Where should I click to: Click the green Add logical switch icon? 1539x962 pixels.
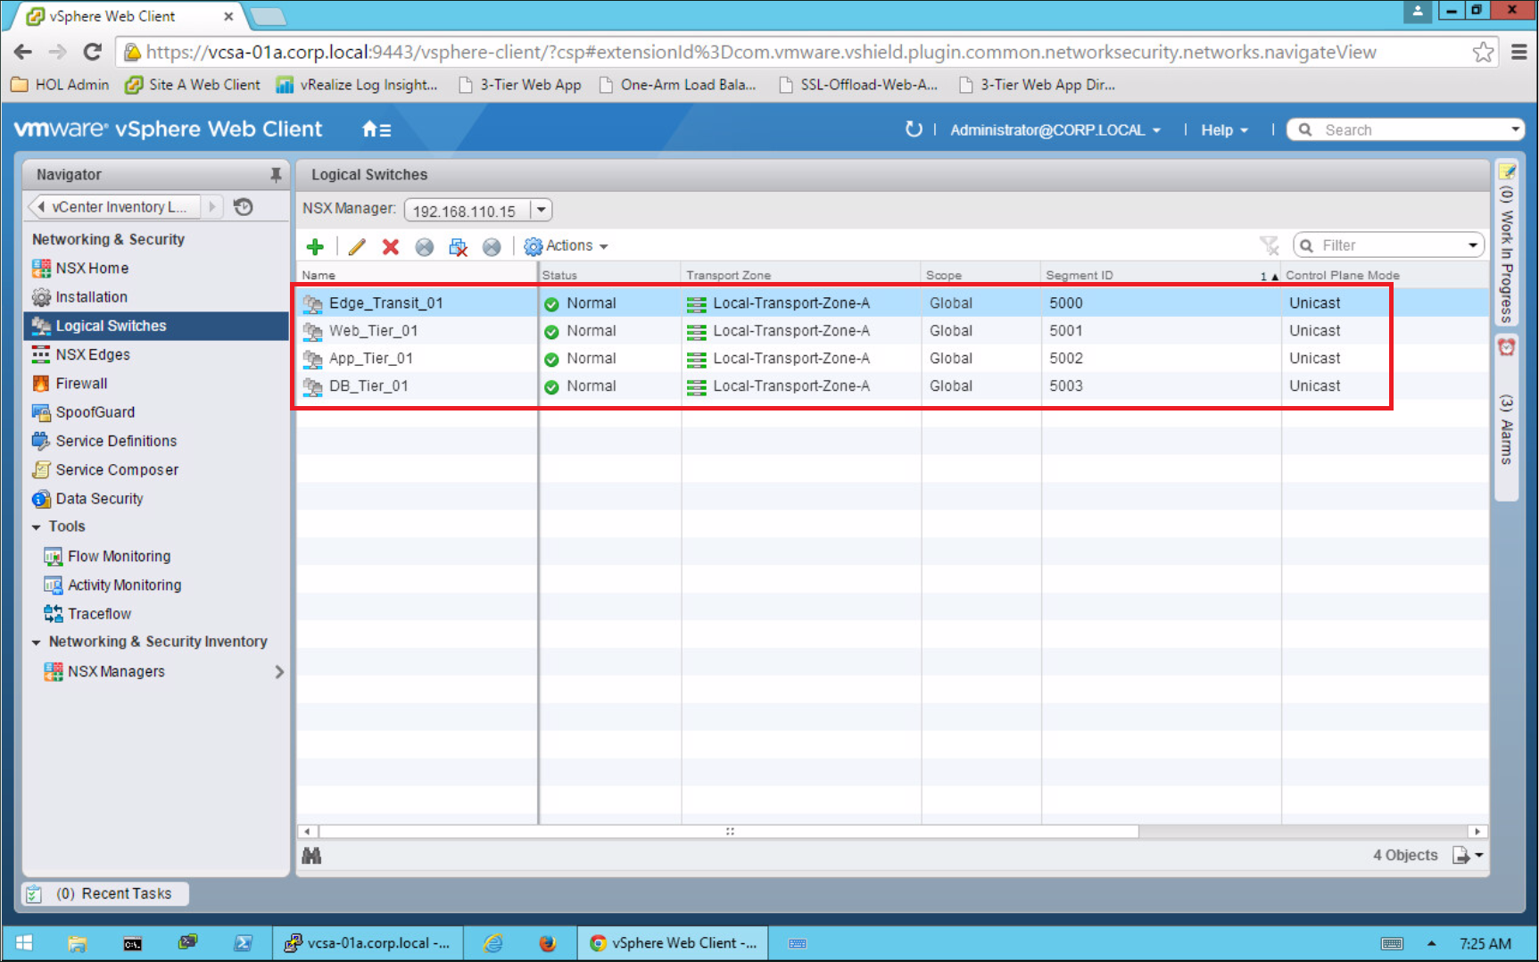coord(315,246)
